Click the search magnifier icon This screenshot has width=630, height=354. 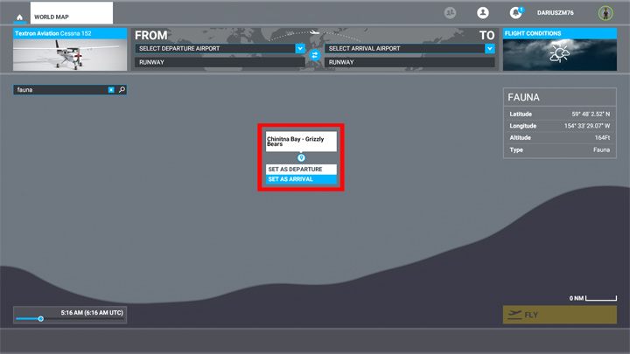click(x=122, y=89)
